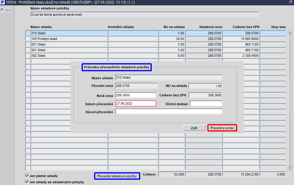The image size is (294, 185).
Task: Click MJ na skladu cell '8.00'
Action: coord(172,56)
